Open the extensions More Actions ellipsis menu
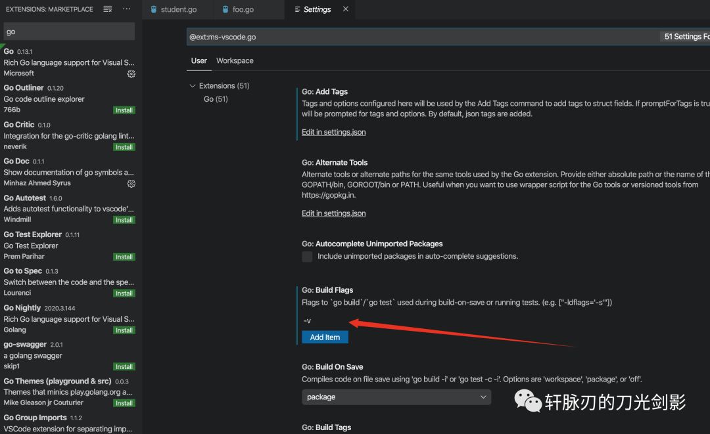This screenshot has width=710, height=434. point(126,9)
